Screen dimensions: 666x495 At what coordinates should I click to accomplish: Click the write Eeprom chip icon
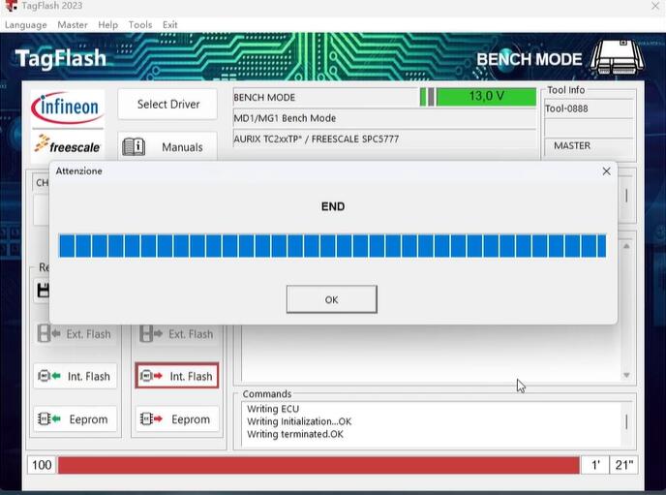click(x=151, y=419)
